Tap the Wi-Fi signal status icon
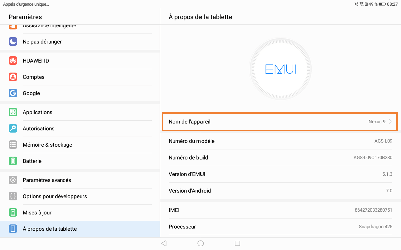This screenshot has width=401, height=250. tap(362, 4)
